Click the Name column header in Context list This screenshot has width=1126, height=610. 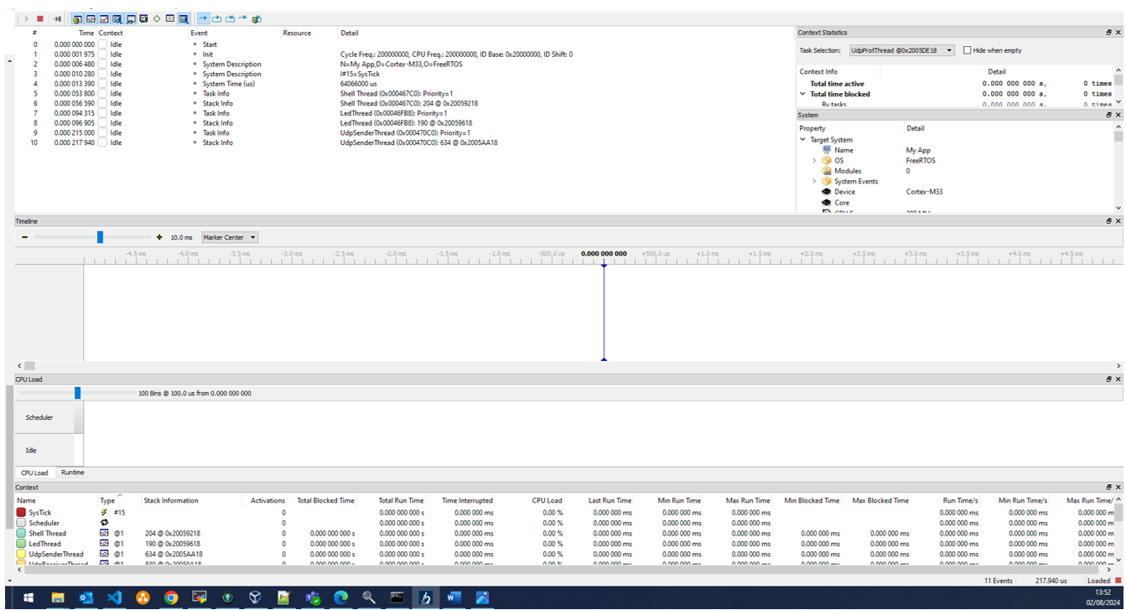pyautogui.click(x=26, y=500)
